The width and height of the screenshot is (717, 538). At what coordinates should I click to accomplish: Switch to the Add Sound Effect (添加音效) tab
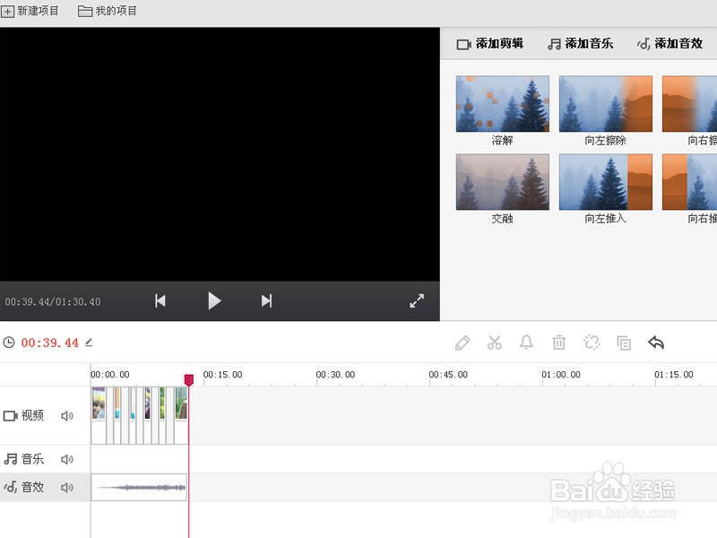(669, 44)
